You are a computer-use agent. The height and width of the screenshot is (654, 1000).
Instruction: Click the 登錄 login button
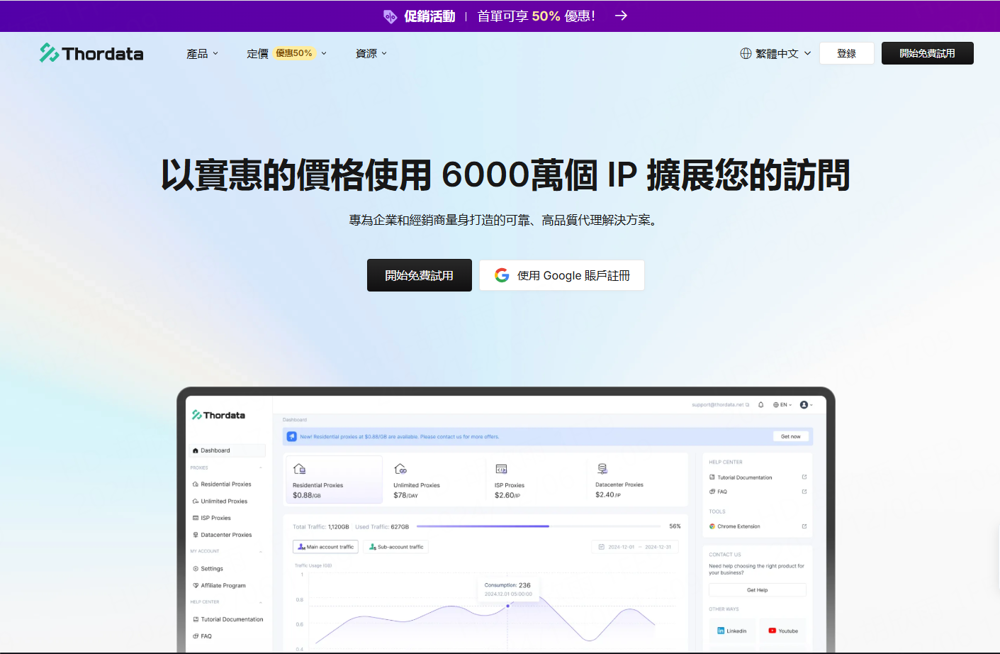click(x=847, y=53)
